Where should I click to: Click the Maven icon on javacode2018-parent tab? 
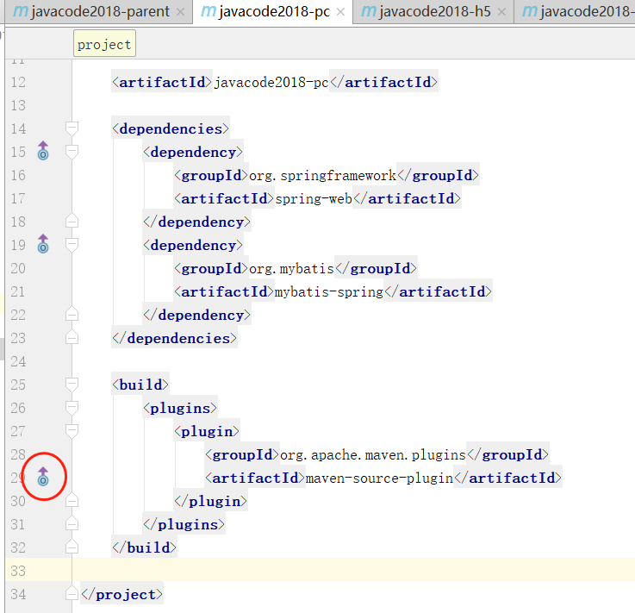[x=20, y=11]
